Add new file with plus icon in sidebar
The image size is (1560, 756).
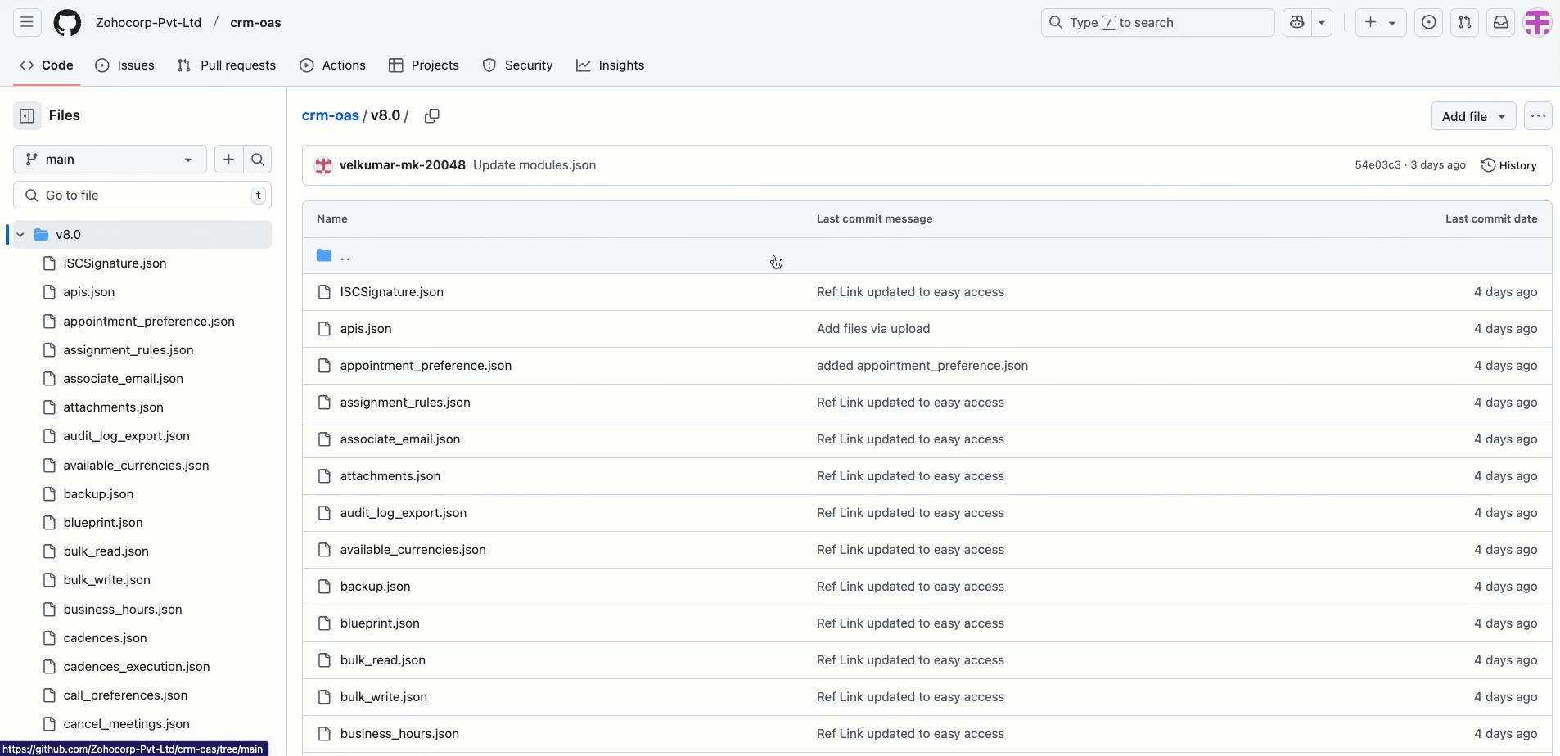coord(229,160)
